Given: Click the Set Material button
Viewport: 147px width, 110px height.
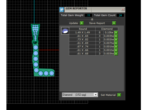Looking at the screenshot, I should pos(108,95).
